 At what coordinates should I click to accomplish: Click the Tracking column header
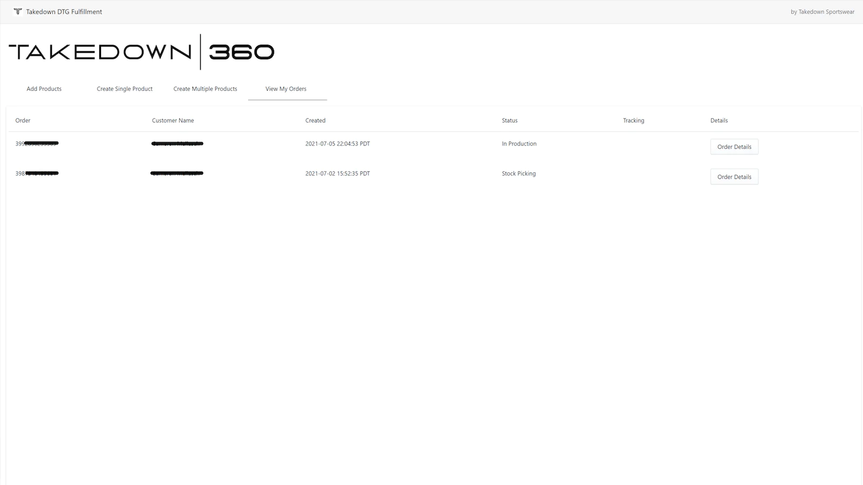coord(633,120)
